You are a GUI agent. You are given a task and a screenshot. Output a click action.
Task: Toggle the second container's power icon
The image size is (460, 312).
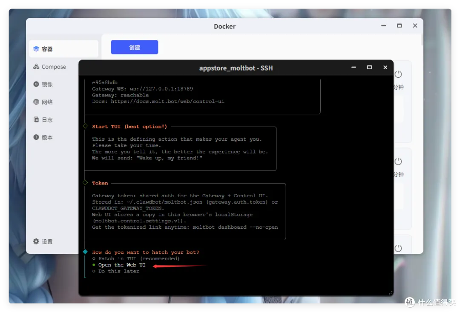pyautogui.click(x=398, y=161)
